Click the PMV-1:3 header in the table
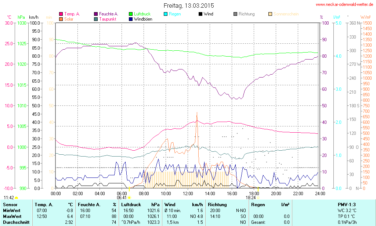 (x=347, y=205)
